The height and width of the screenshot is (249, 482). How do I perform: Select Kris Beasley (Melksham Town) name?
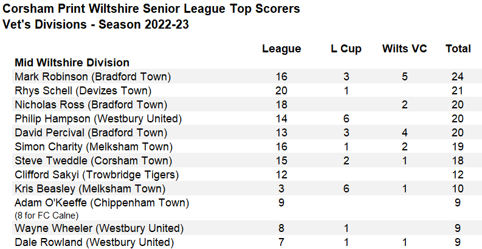pos(90,189)
